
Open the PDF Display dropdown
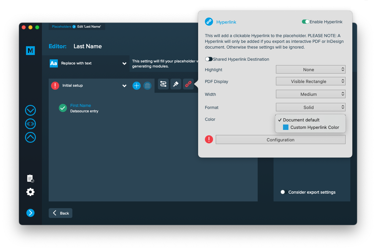310,81
